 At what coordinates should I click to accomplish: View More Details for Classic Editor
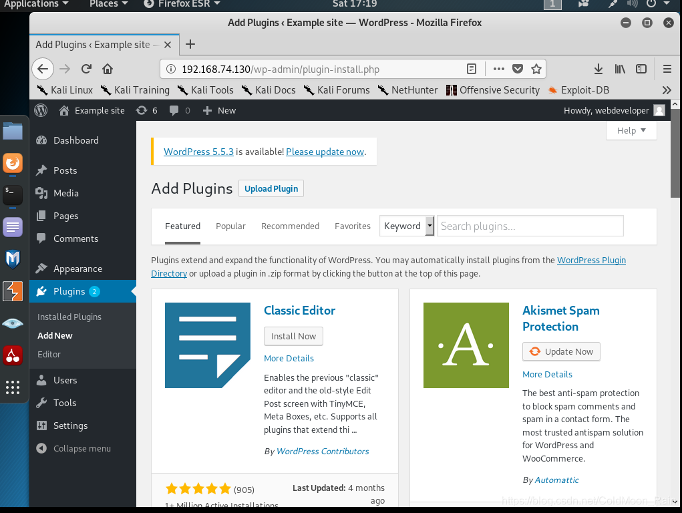(289, 359)
